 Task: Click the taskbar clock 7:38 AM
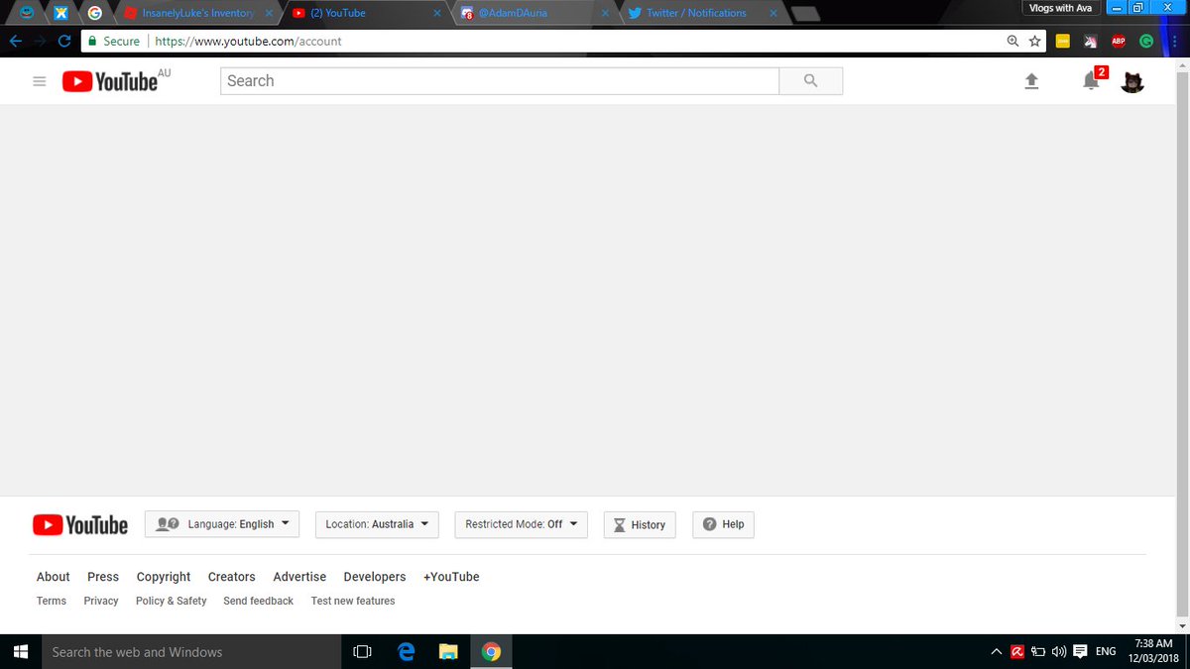1152,651
